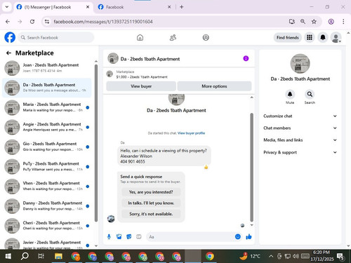Open Danny - 2beds 1bath Apartment chat
Viewport: 351px width, 263px height.
pos(47,206)
